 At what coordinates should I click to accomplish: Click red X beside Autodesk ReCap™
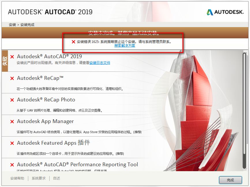pos(12,78)
